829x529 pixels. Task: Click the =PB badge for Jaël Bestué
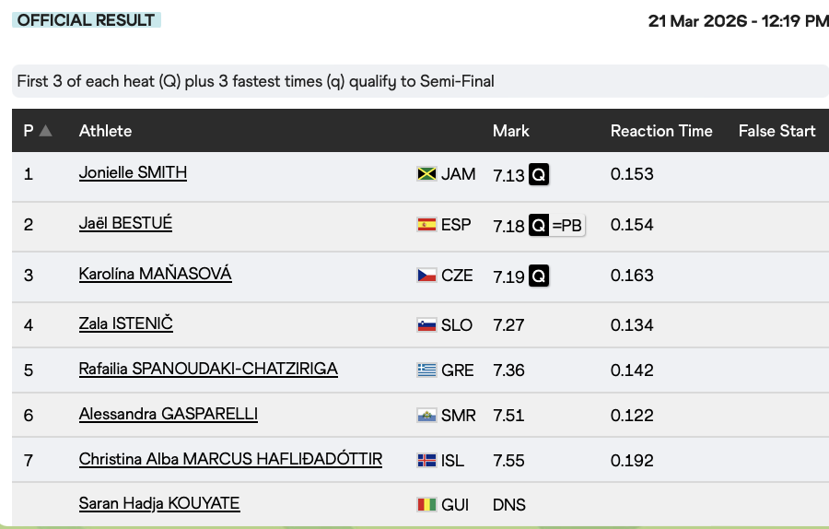point(567,225)
